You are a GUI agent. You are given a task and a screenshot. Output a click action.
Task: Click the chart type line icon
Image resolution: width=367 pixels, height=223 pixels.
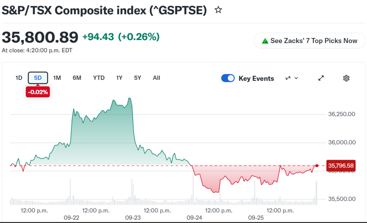[x=288, y=78]
